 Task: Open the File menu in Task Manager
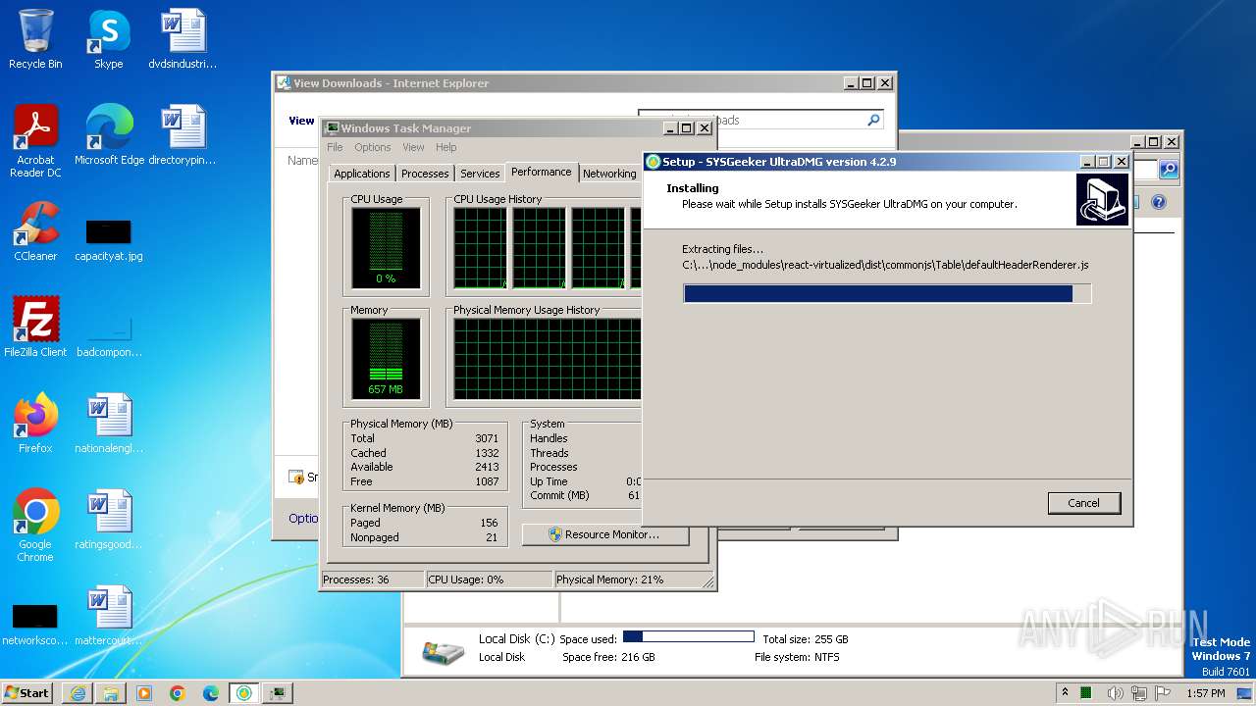(335, 147)
